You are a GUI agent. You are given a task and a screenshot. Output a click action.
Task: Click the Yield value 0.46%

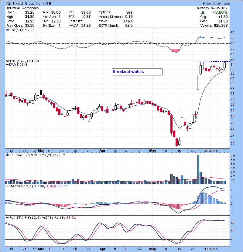coord(128,21)
